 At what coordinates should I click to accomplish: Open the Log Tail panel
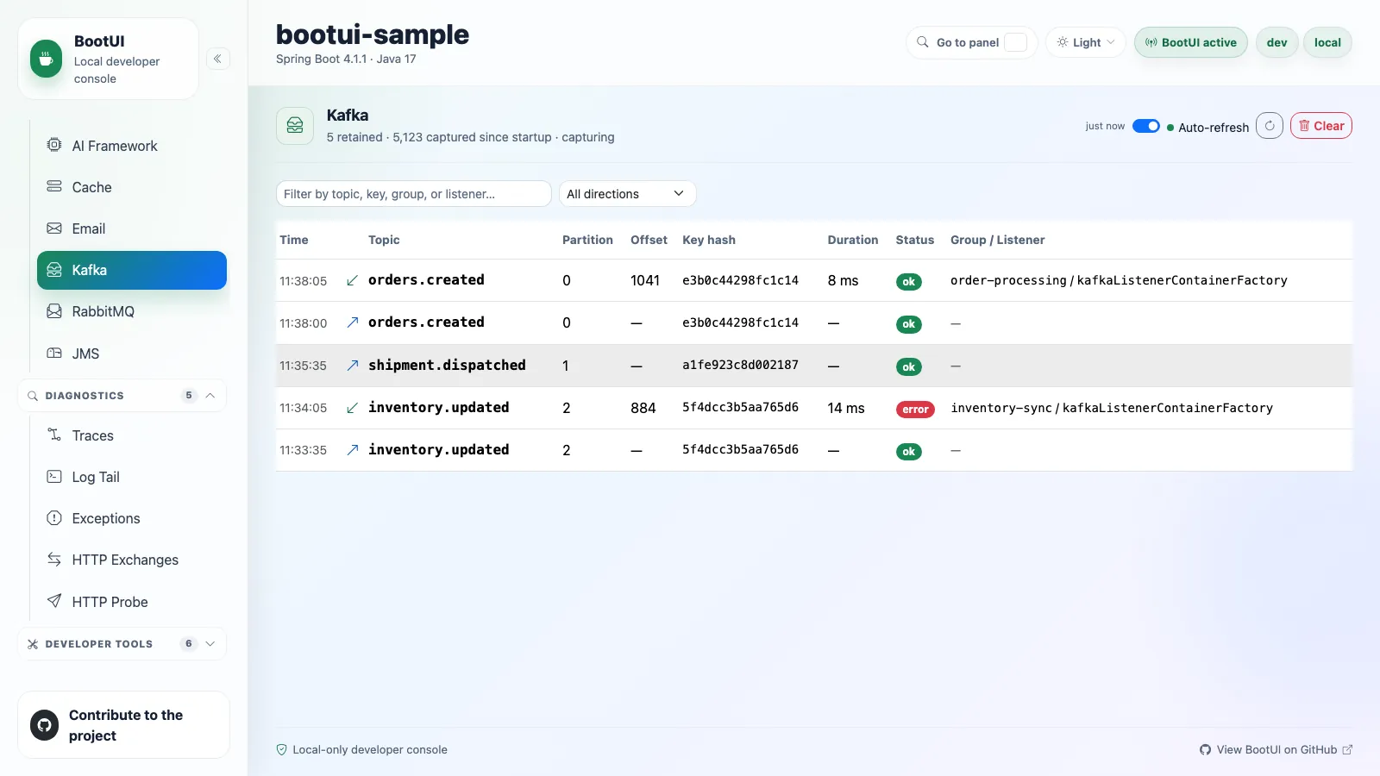point(132,477)
